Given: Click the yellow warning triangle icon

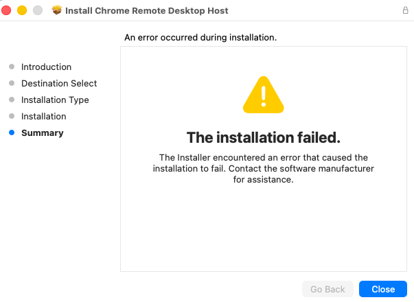Looking at the screenshot, I should point(263,95).
